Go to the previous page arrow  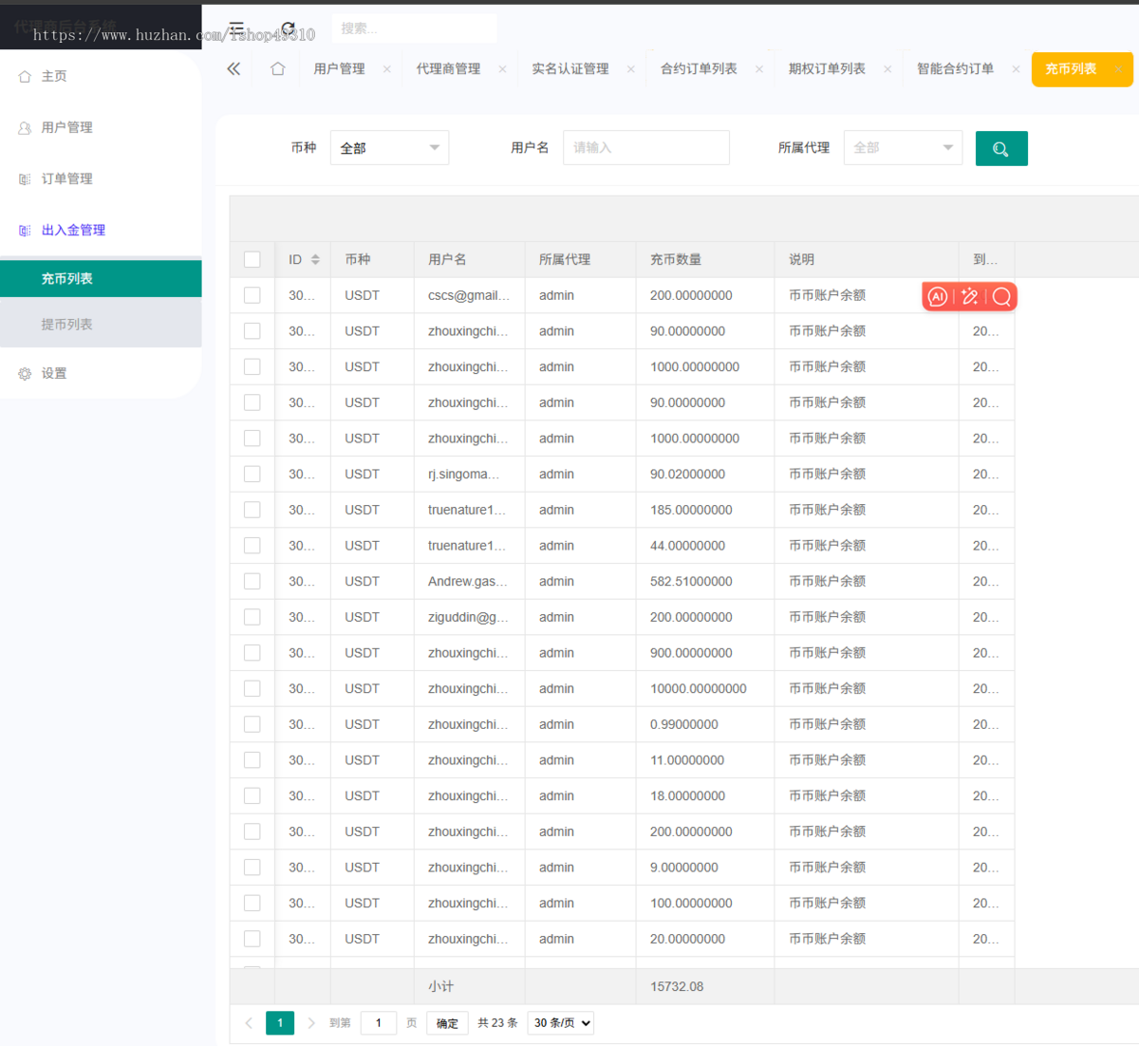point(249,1023)
